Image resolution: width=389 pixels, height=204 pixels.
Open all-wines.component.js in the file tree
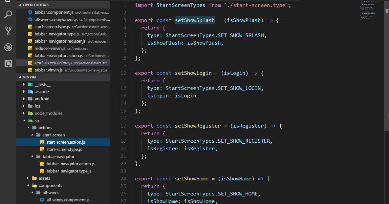pyautogui.click(x=63, y=200)
